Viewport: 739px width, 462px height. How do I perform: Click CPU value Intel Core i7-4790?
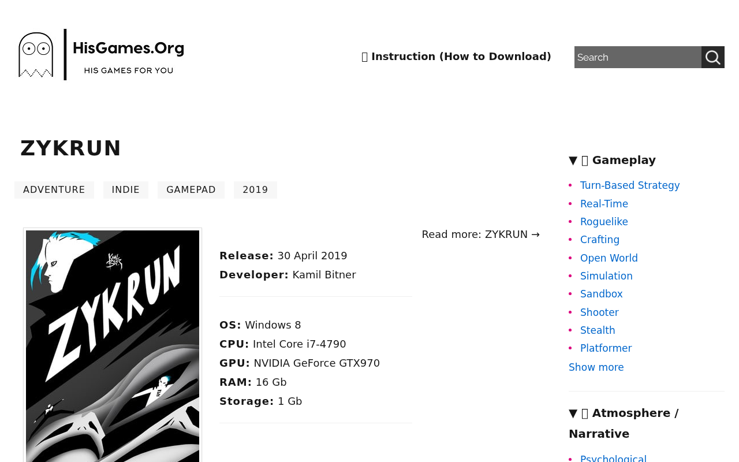300,344
